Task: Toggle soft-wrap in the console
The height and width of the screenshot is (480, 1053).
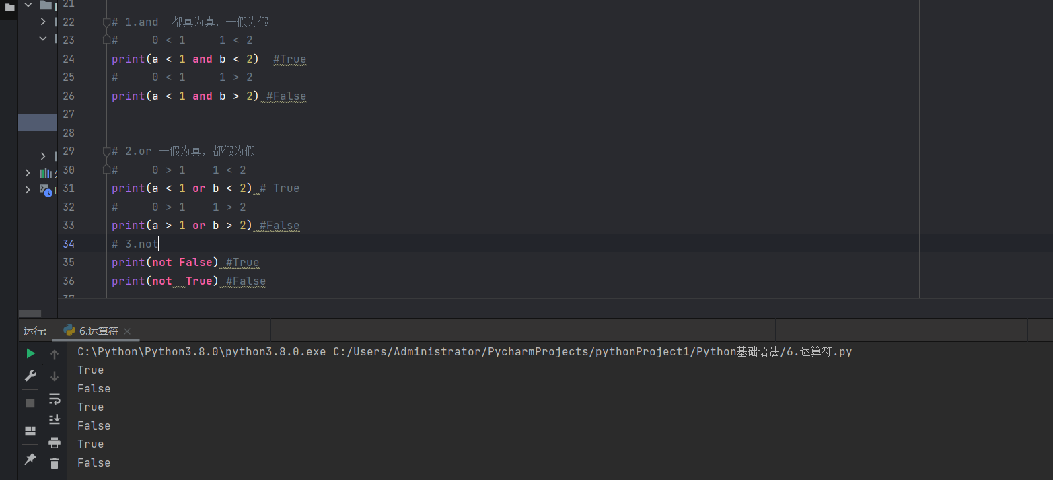Action: pyautogui.click(x=55, y=399)
